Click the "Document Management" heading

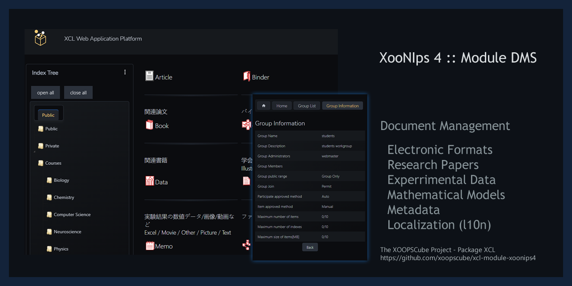click(445, 126)
